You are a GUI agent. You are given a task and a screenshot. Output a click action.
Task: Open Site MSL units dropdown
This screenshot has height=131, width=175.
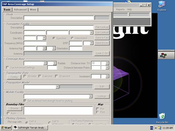pos(44,38)
